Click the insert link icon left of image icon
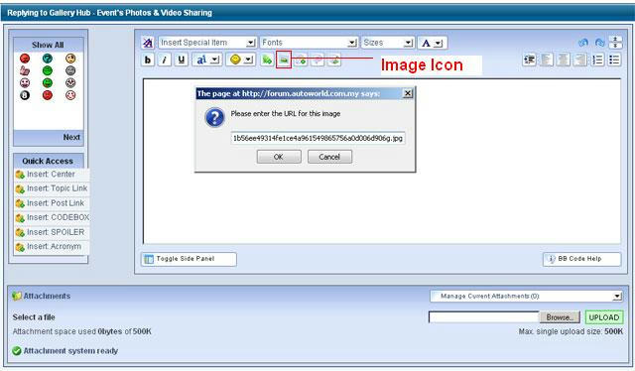 pos(267,60)
